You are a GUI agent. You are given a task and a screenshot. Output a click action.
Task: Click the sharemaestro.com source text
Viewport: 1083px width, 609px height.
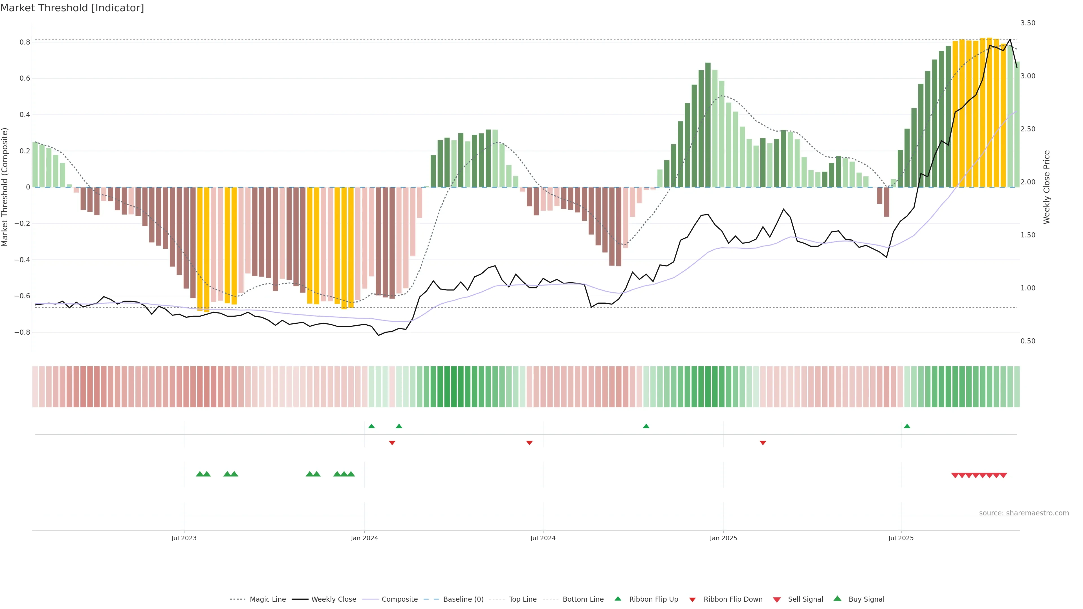pos(1024,513)
